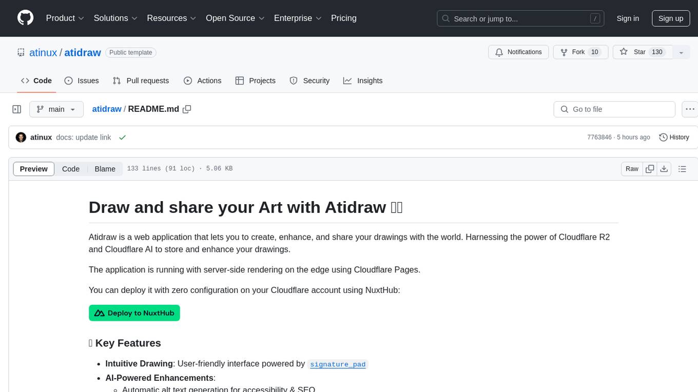Open the docs: update link commit
The width and height of the screenshot is (698, 392).
(84, 138)
